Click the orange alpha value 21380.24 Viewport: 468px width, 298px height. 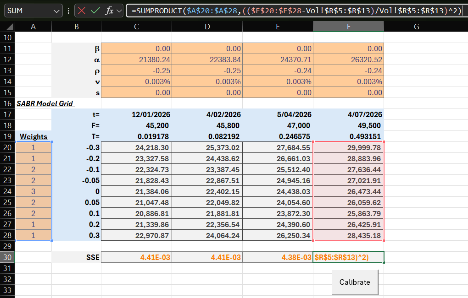pyautogui.click(x=136, y=60)
